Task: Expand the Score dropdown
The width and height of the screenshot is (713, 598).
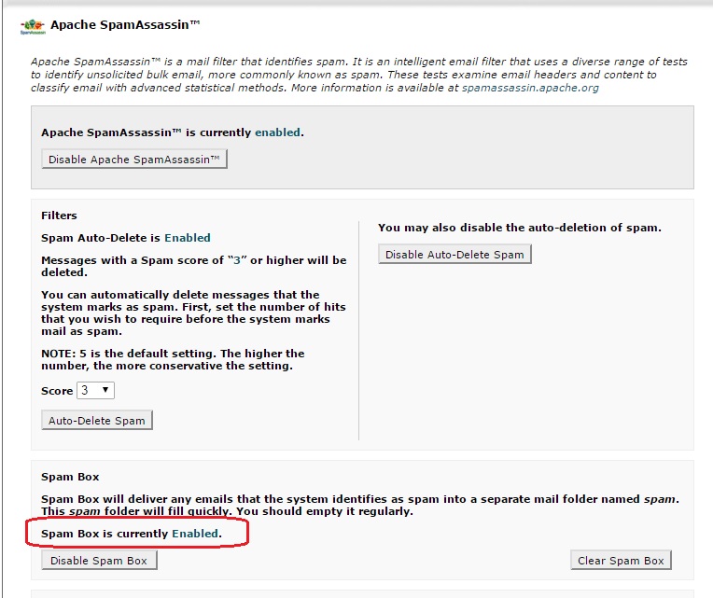Action: point(96,391)
